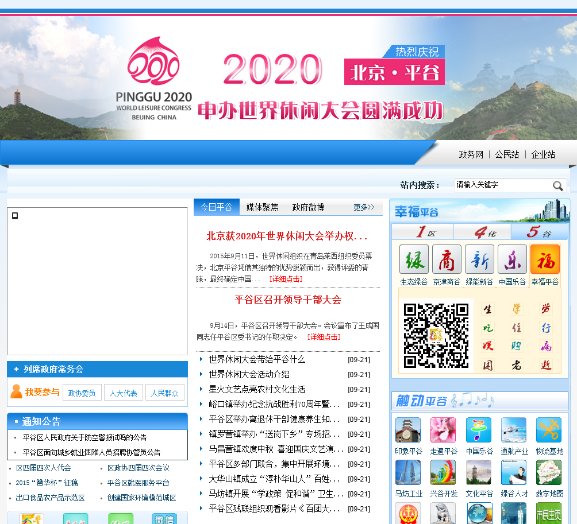Open headline 平谷区召开领导干部大会
The image size is (577, 524).
pyautogui.click(x=288, y=300)
